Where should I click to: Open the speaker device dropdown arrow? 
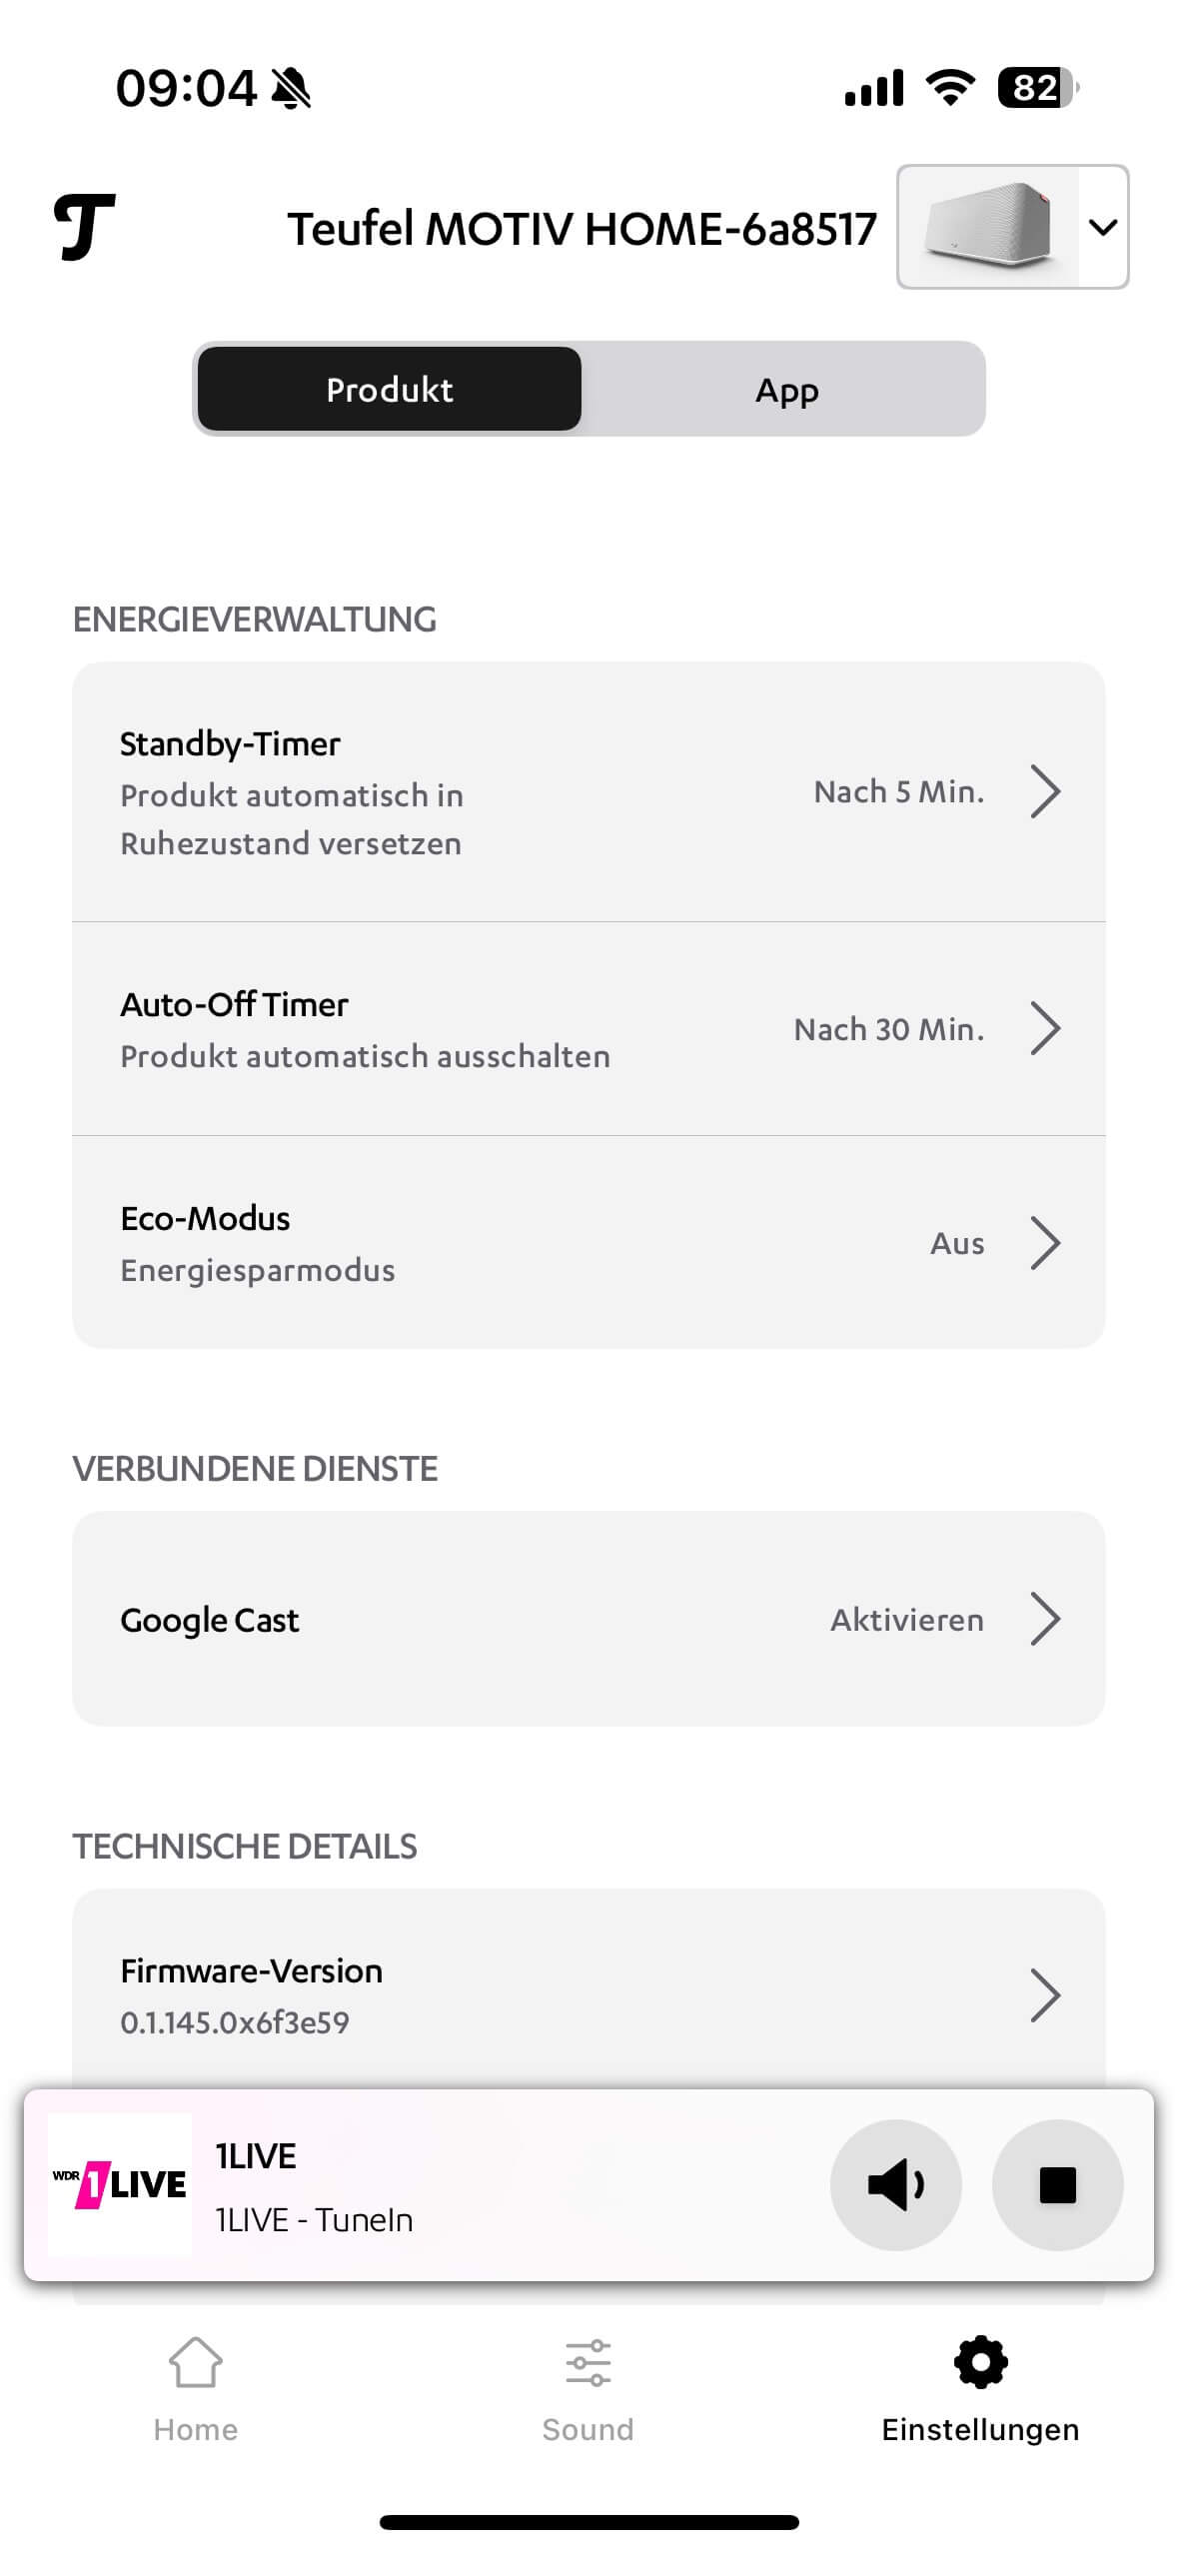(x=1102, y=228)
